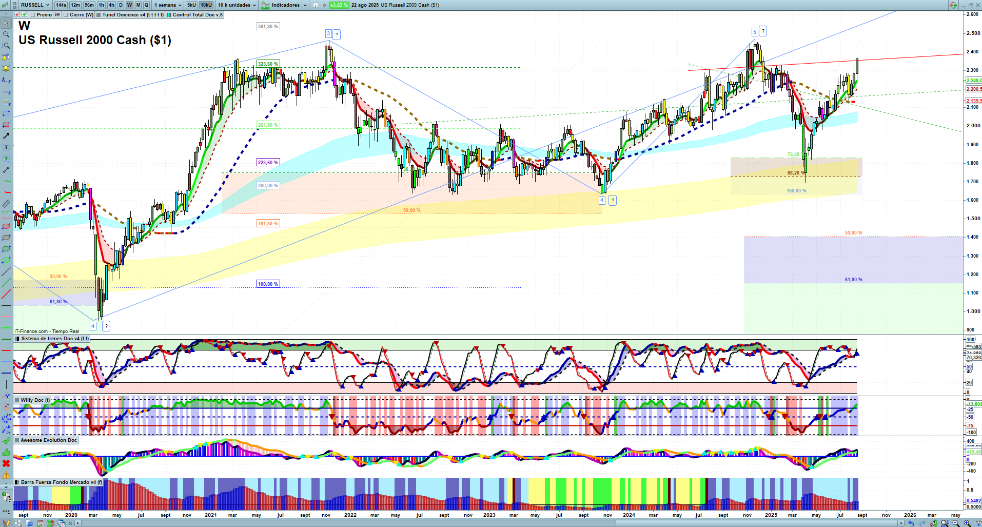This screenshot has height=527, width=982.
Task: Toggle the Cierre (W) checkbox
Action: coord(66,15)
